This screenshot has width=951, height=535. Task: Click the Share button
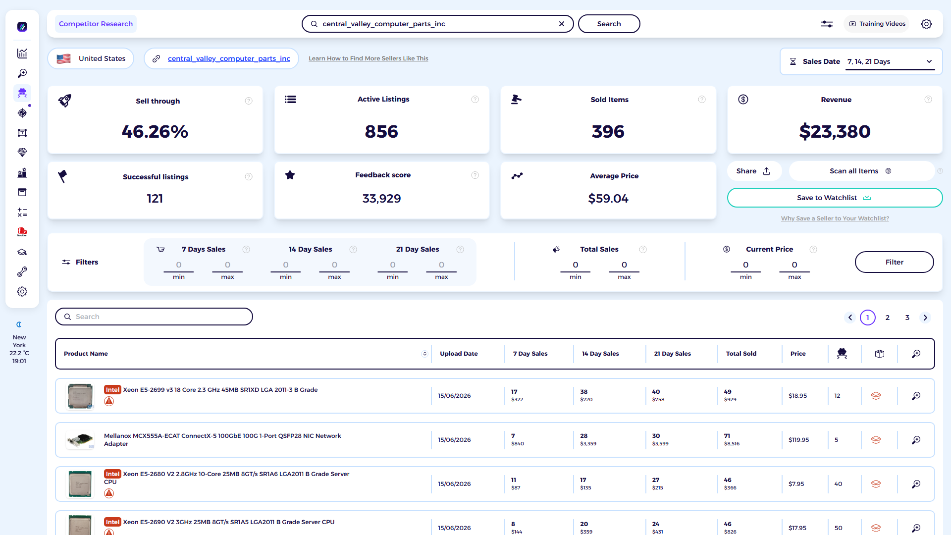754,171
